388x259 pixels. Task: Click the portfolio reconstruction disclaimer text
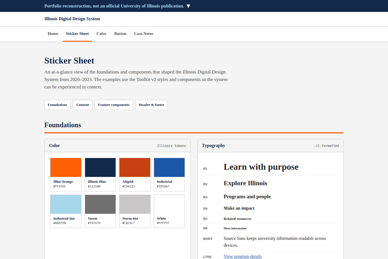click(114, 6)
